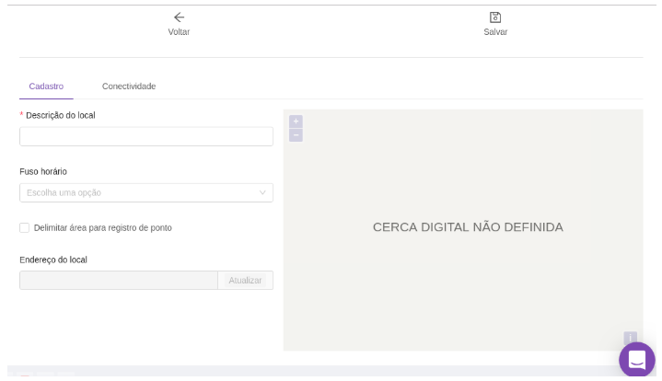This screenshot has width=662, height=381.
Task: Select the Cadastro tab
Action: 46,87
